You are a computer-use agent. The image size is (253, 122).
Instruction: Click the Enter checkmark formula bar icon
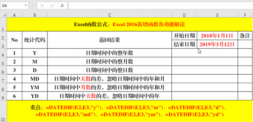(x=52, y=6)
